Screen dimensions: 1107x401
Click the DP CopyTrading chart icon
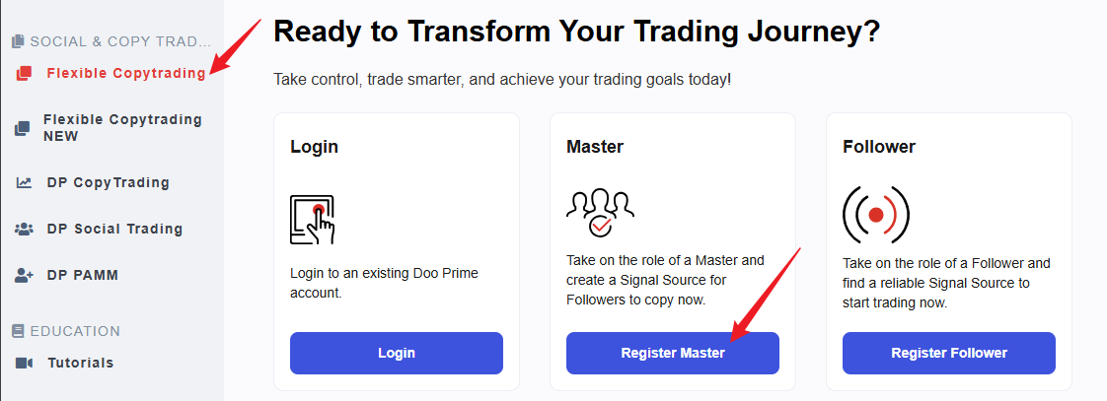tap(24, 182)
